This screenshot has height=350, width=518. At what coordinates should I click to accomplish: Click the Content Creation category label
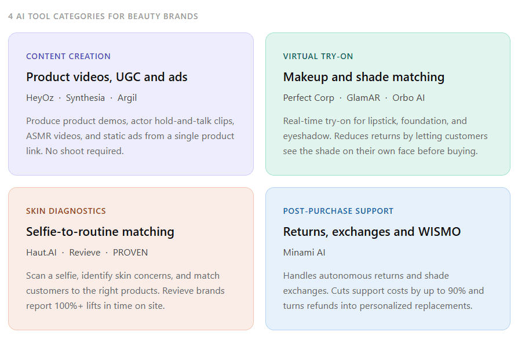(x=68, y=56)
